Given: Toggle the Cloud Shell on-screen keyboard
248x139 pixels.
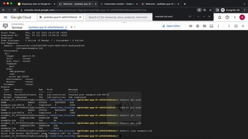Looking at the screenshot, I should [191, 26].
